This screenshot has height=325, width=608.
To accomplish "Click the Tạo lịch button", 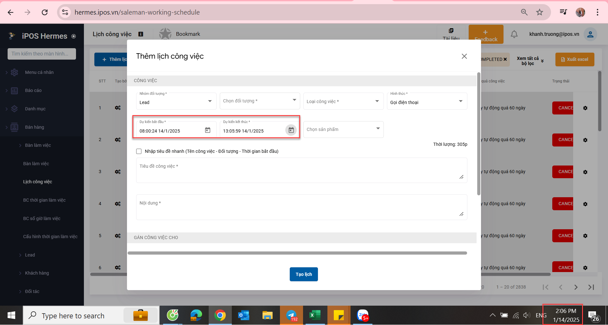I will (304, 274).
